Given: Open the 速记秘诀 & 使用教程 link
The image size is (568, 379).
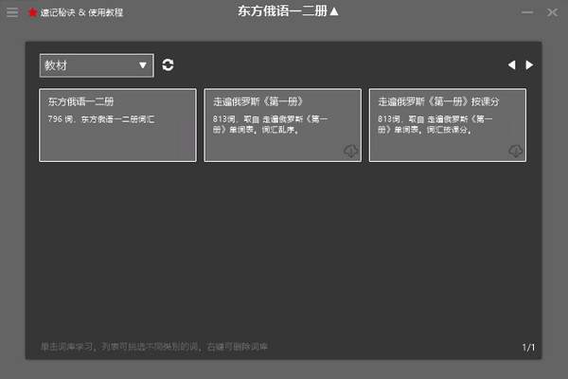Looking at the screenshot, I should pyautogui.click(x=81, y=12).
